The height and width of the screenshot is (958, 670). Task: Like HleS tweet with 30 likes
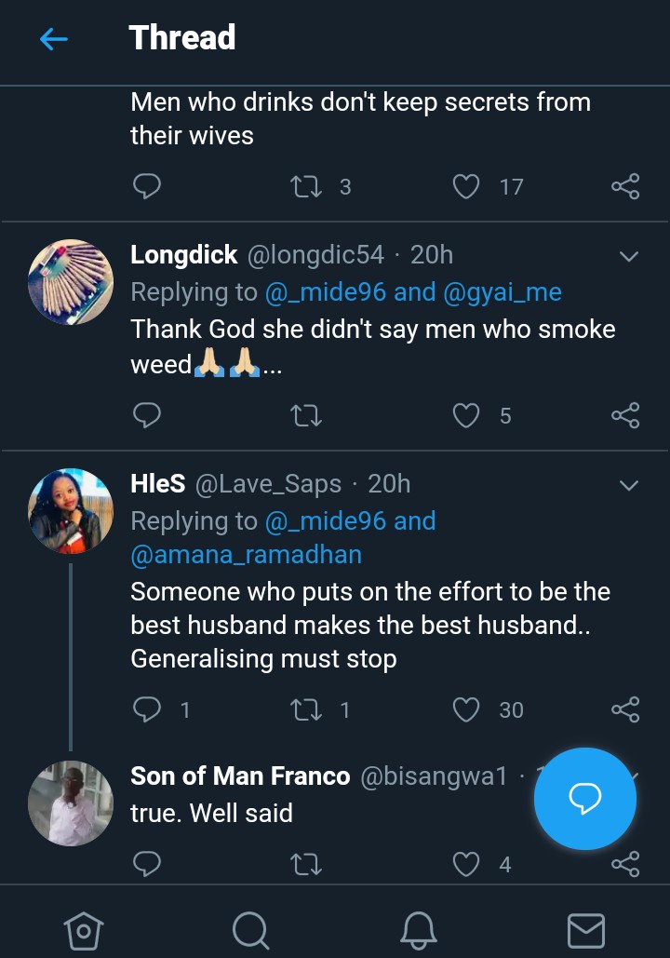pyautogui.click(x=465, y=709)
